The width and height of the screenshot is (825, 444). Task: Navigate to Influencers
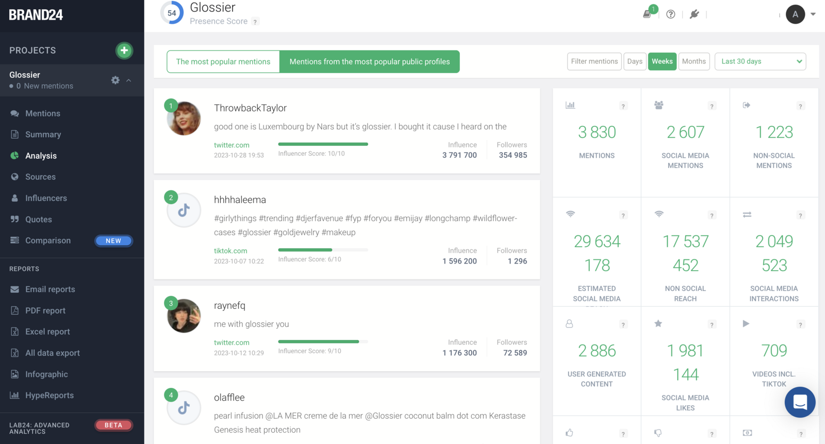46,198
